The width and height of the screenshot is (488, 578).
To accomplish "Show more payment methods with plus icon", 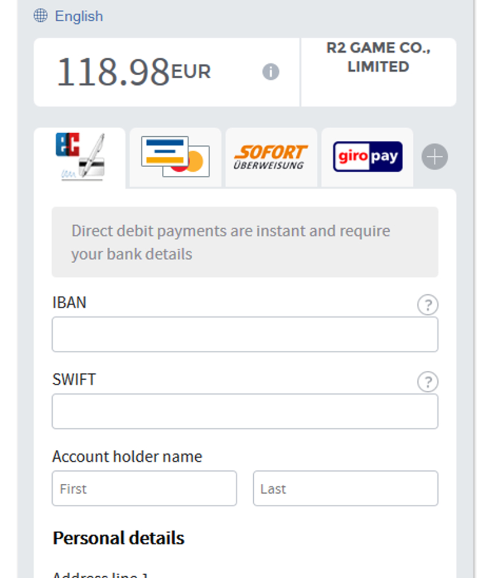I will 435,157.
